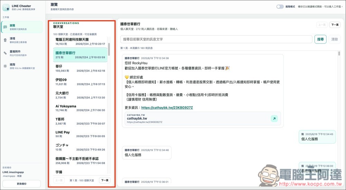Screen dimensions: 346x190
Task: Click the 國泰世華銀行 chat title heading
Action: (130, 24)
